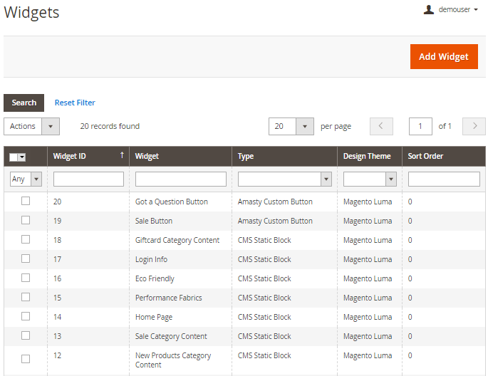Click the Widget ID sort arrow

(x=122, y=155)
